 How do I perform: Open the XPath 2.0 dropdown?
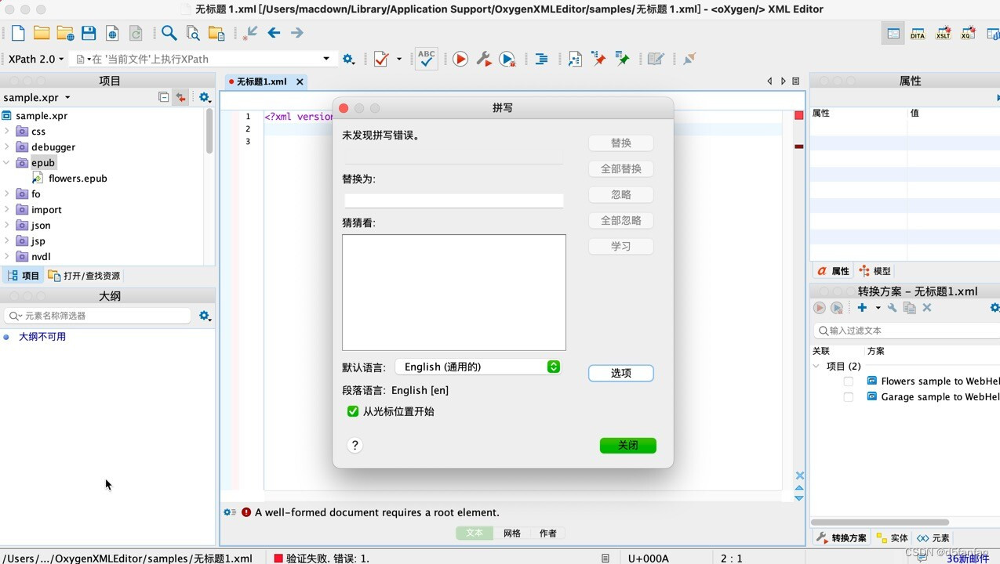(x=35, y=58)
